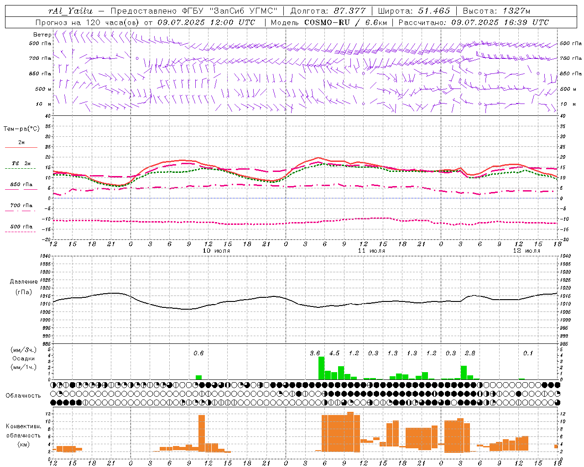Click the 2.8 precipitation total

point(470,353)
